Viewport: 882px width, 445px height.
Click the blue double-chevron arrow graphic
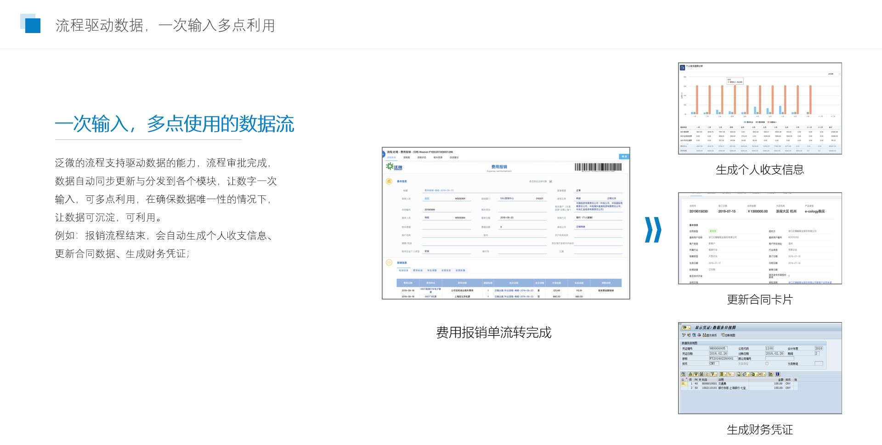coord(653,229)
